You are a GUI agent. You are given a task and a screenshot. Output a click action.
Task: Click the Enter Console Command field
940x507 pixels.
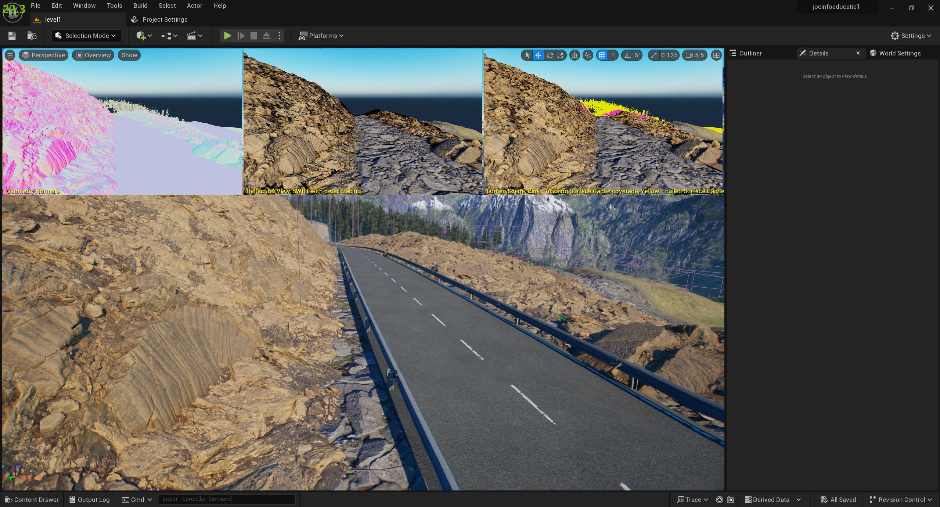[226, 499]
